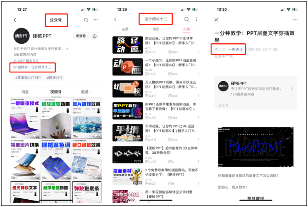Viewport: 308px width, 207px height.
Task: Tap search icon on 设计师式十二 screen
Action: pos(186,19)
